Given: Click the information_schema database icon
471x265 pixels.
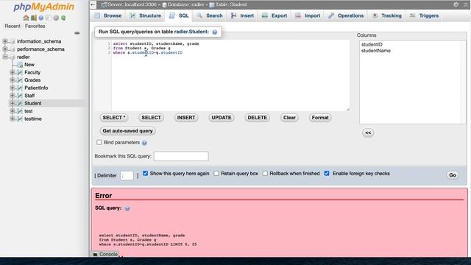Looking at the screenshot, I should (13, 41).
